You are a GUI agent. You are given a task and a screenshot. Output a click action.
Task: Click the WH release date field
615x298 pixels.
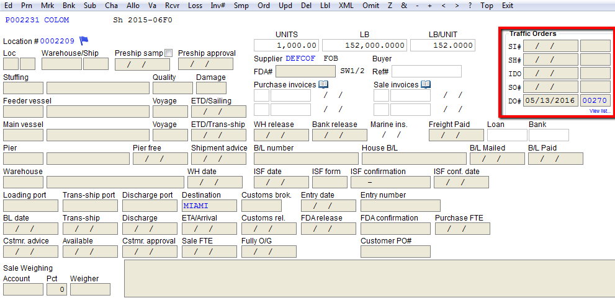click(281, 135)
